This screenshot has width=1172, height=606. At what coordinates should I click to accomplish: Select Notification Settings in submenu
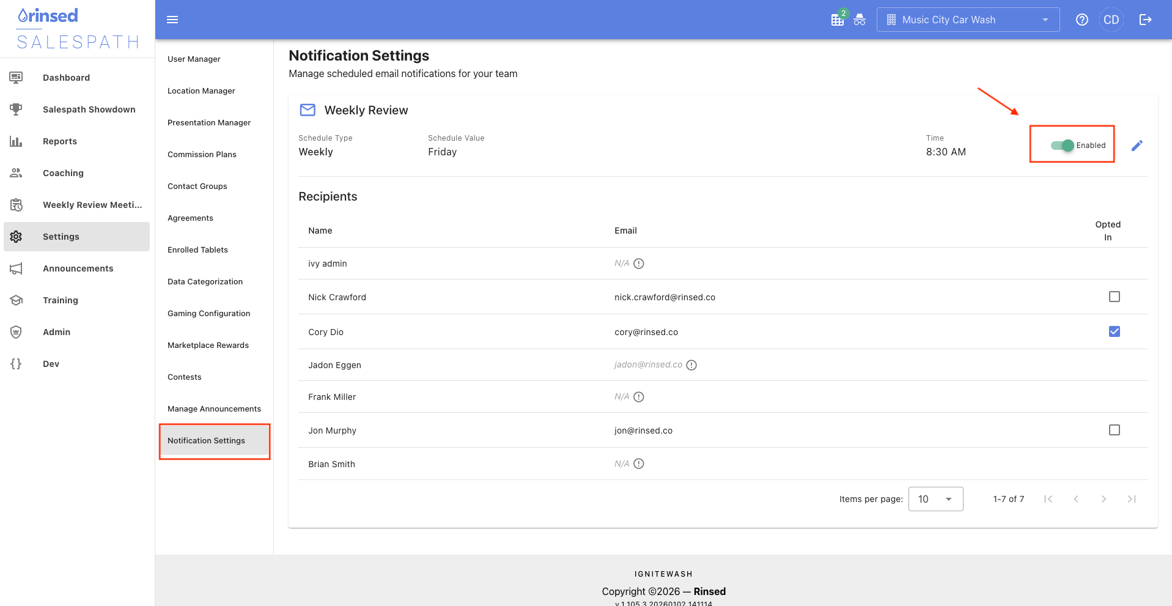point(214,441)
